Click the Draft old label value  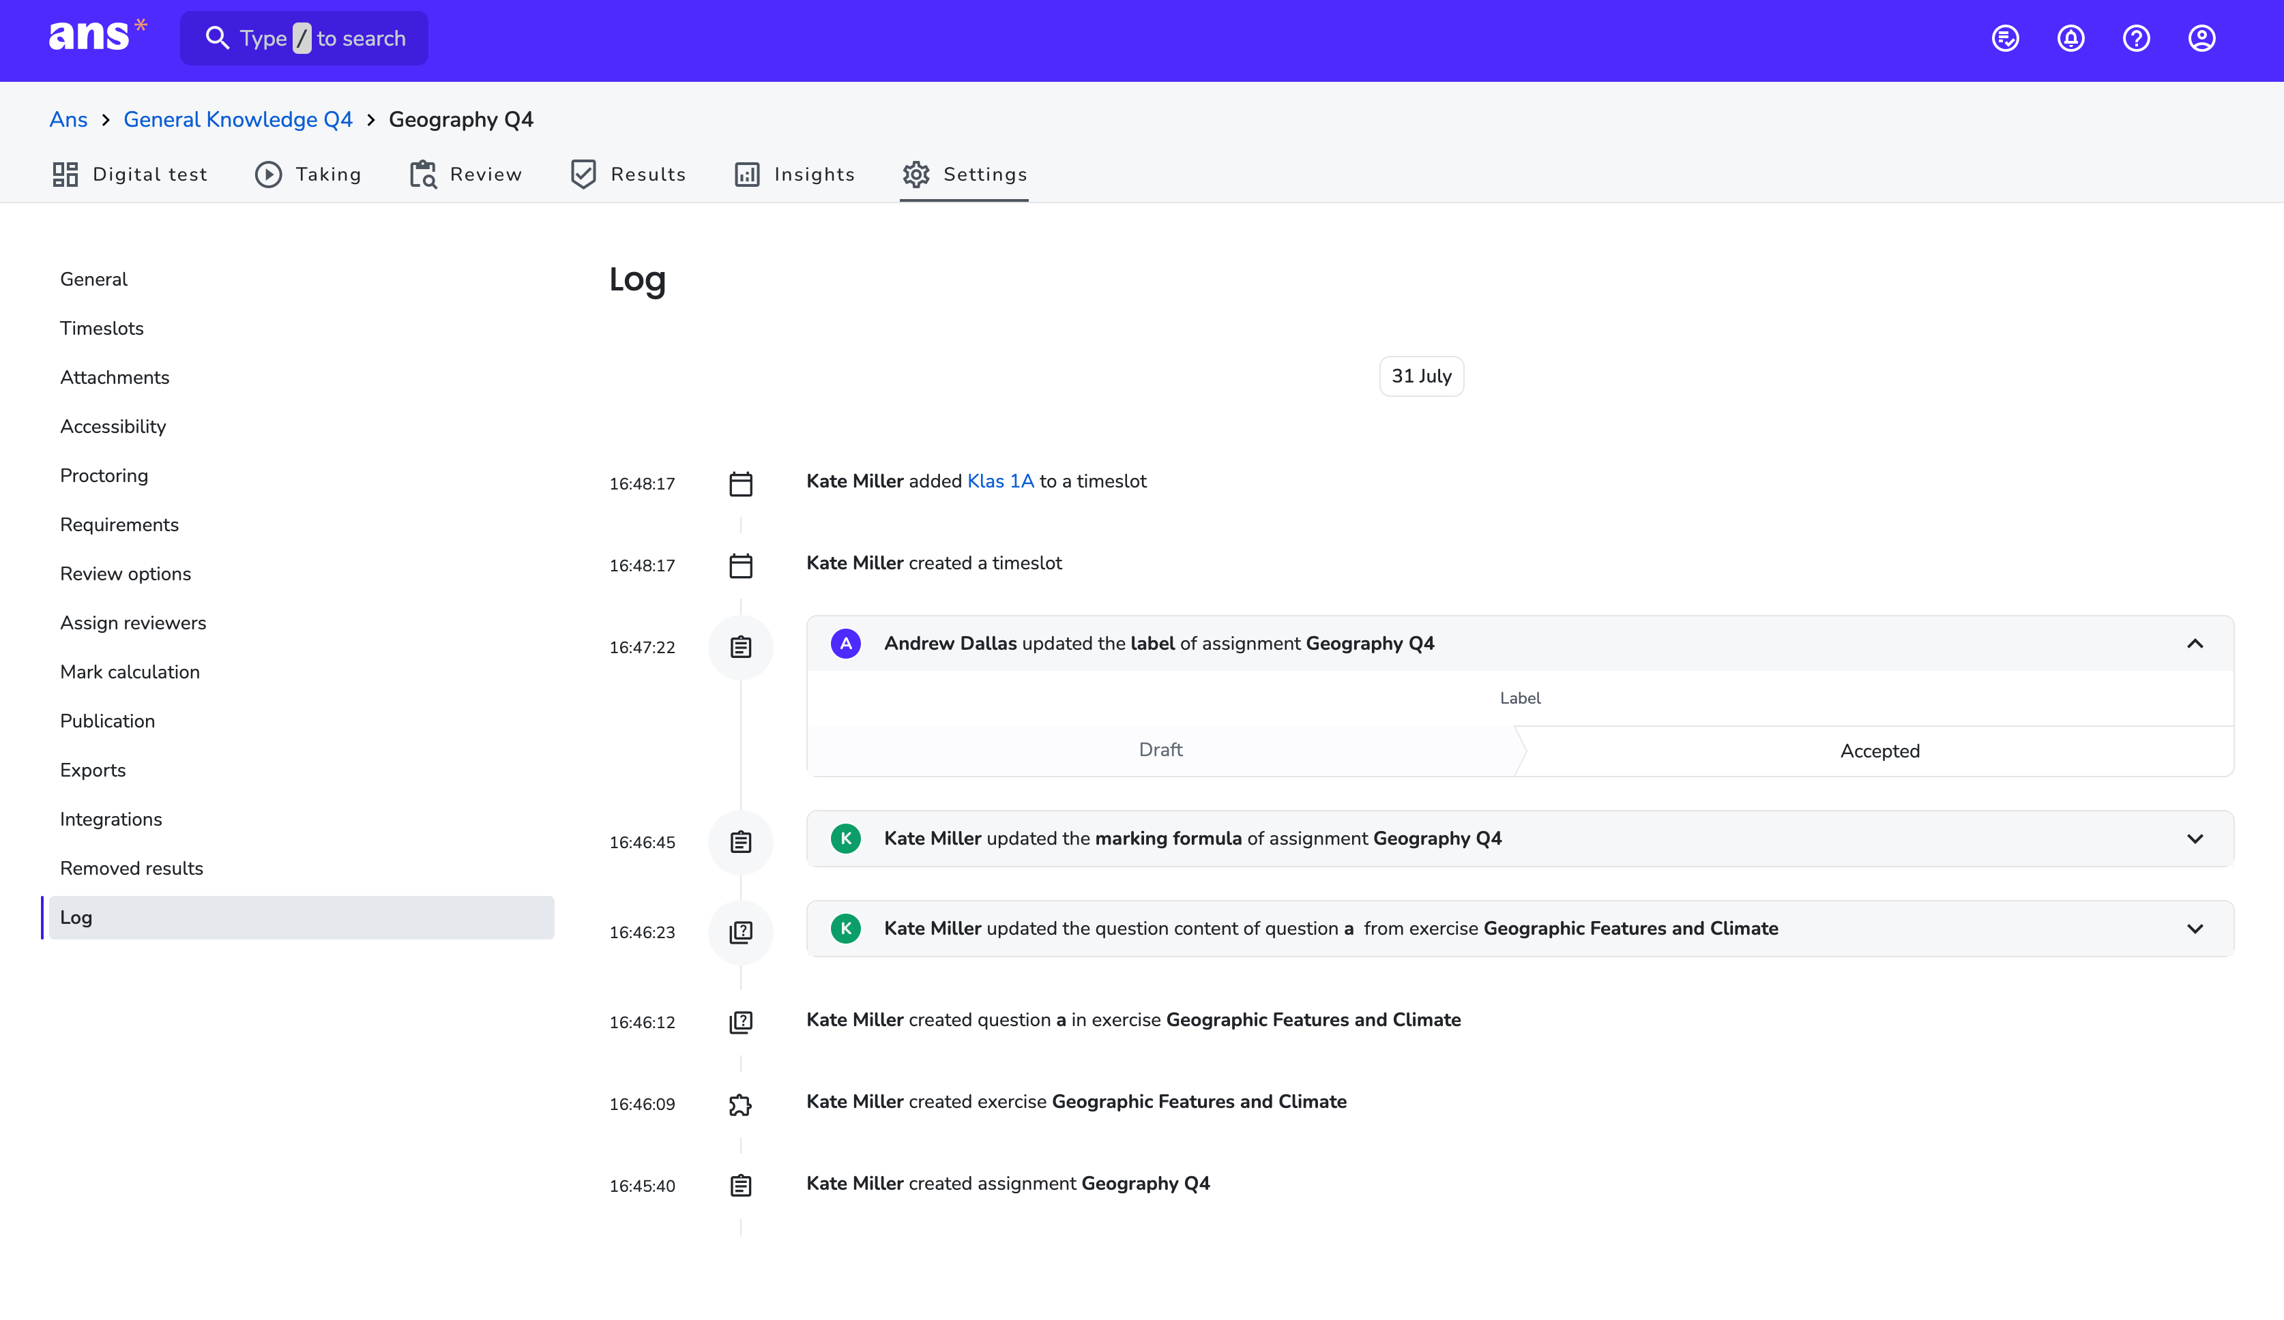(1160, 750)
